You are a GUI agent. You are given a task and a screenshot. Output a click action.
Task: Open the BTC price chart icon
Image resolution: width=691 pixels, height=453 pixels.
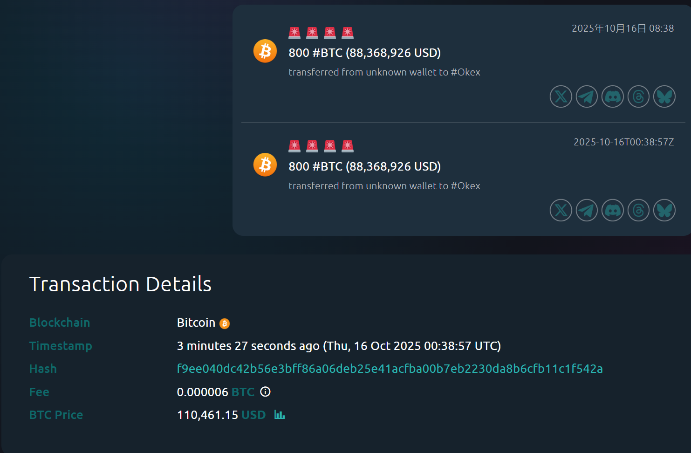pyautogui.click(x=279, y=414)
